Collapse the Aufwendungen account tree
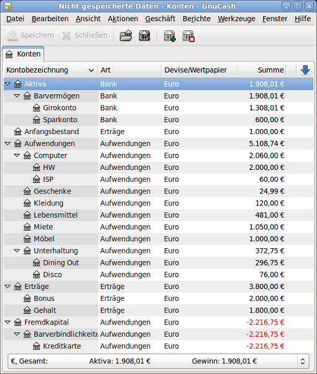 point(7,144)
